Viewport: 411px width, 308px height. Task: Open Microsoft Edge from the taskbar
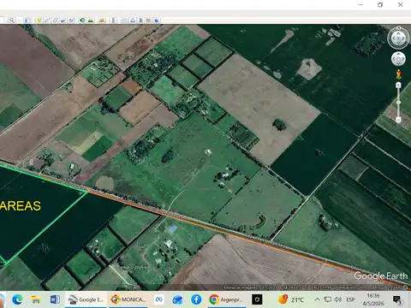click(x=17, y=299)
